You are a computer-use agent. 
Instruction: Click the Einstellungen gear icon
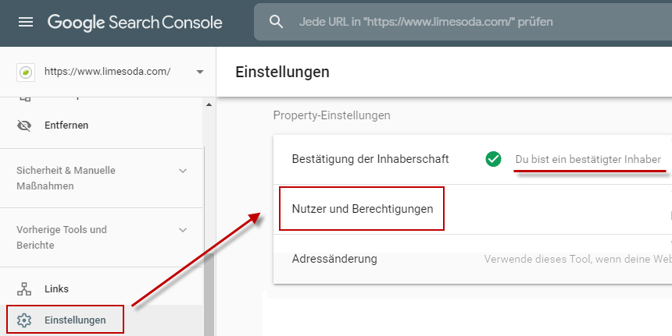pyautogui.click(x=24, y=320)
